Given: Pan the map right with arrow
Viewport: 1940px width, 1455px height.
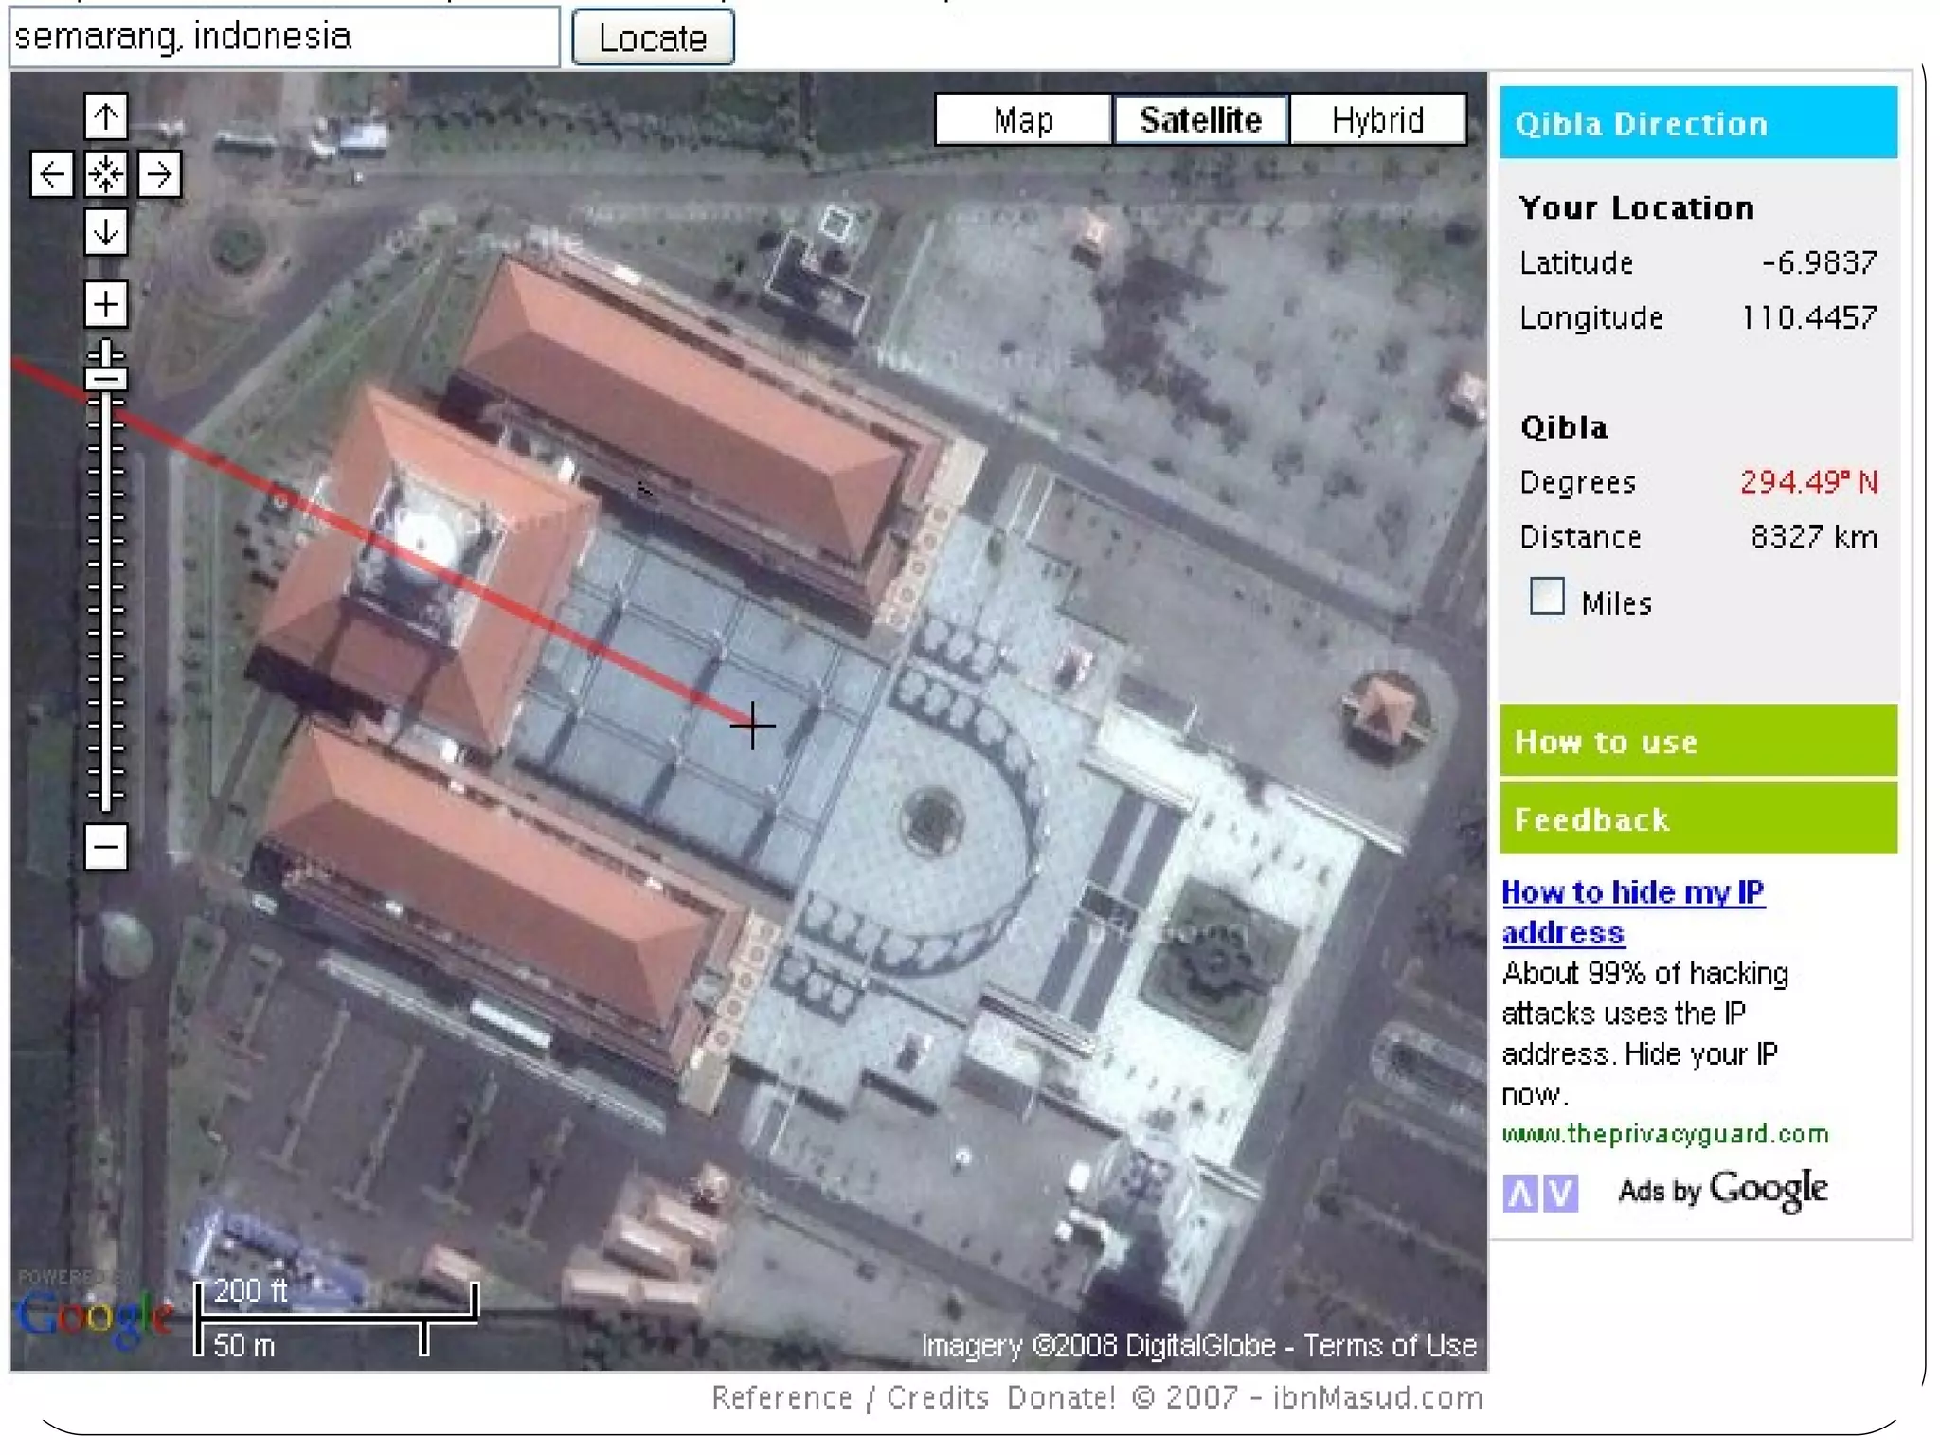Looking at the screenshot, I should (x=159, y=174).
